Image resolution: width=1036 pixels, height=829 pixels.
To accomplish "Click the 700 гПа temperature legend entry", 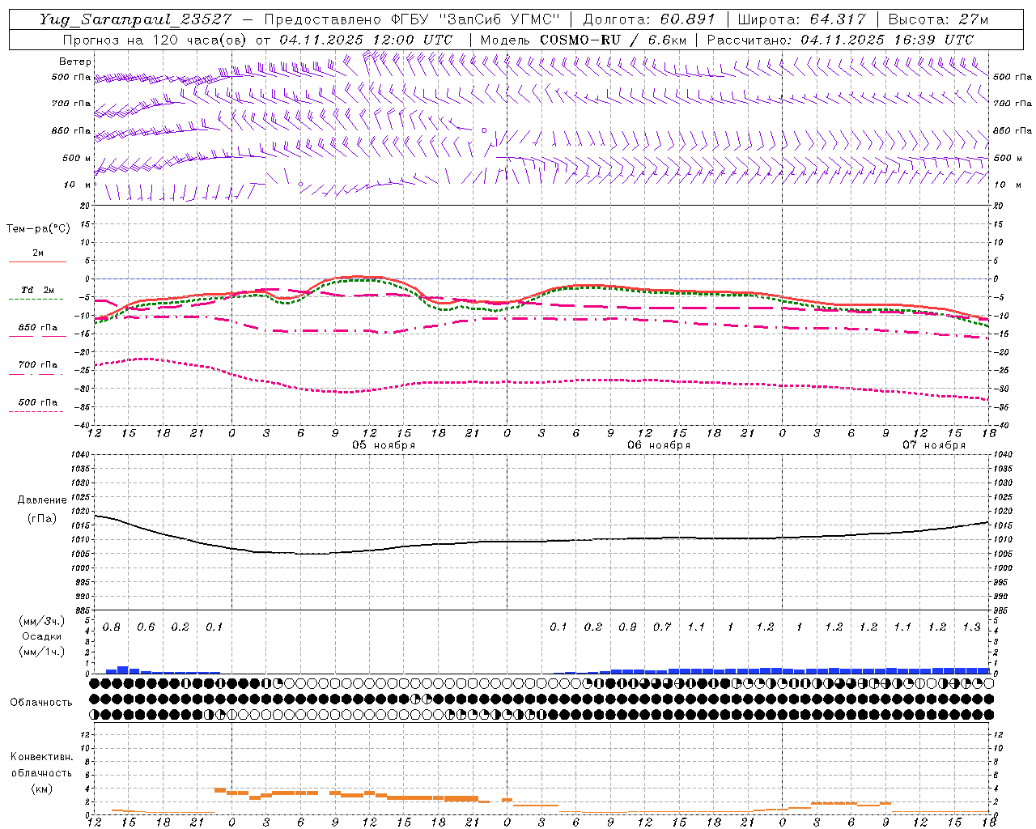I will 37,365.
